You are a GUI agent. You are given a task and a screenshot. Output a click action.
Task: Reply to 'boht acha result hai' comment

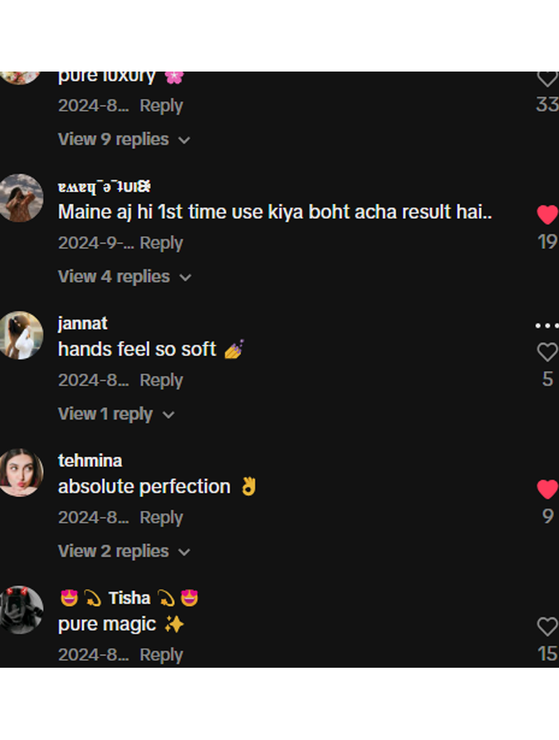(x=161, y=243)
